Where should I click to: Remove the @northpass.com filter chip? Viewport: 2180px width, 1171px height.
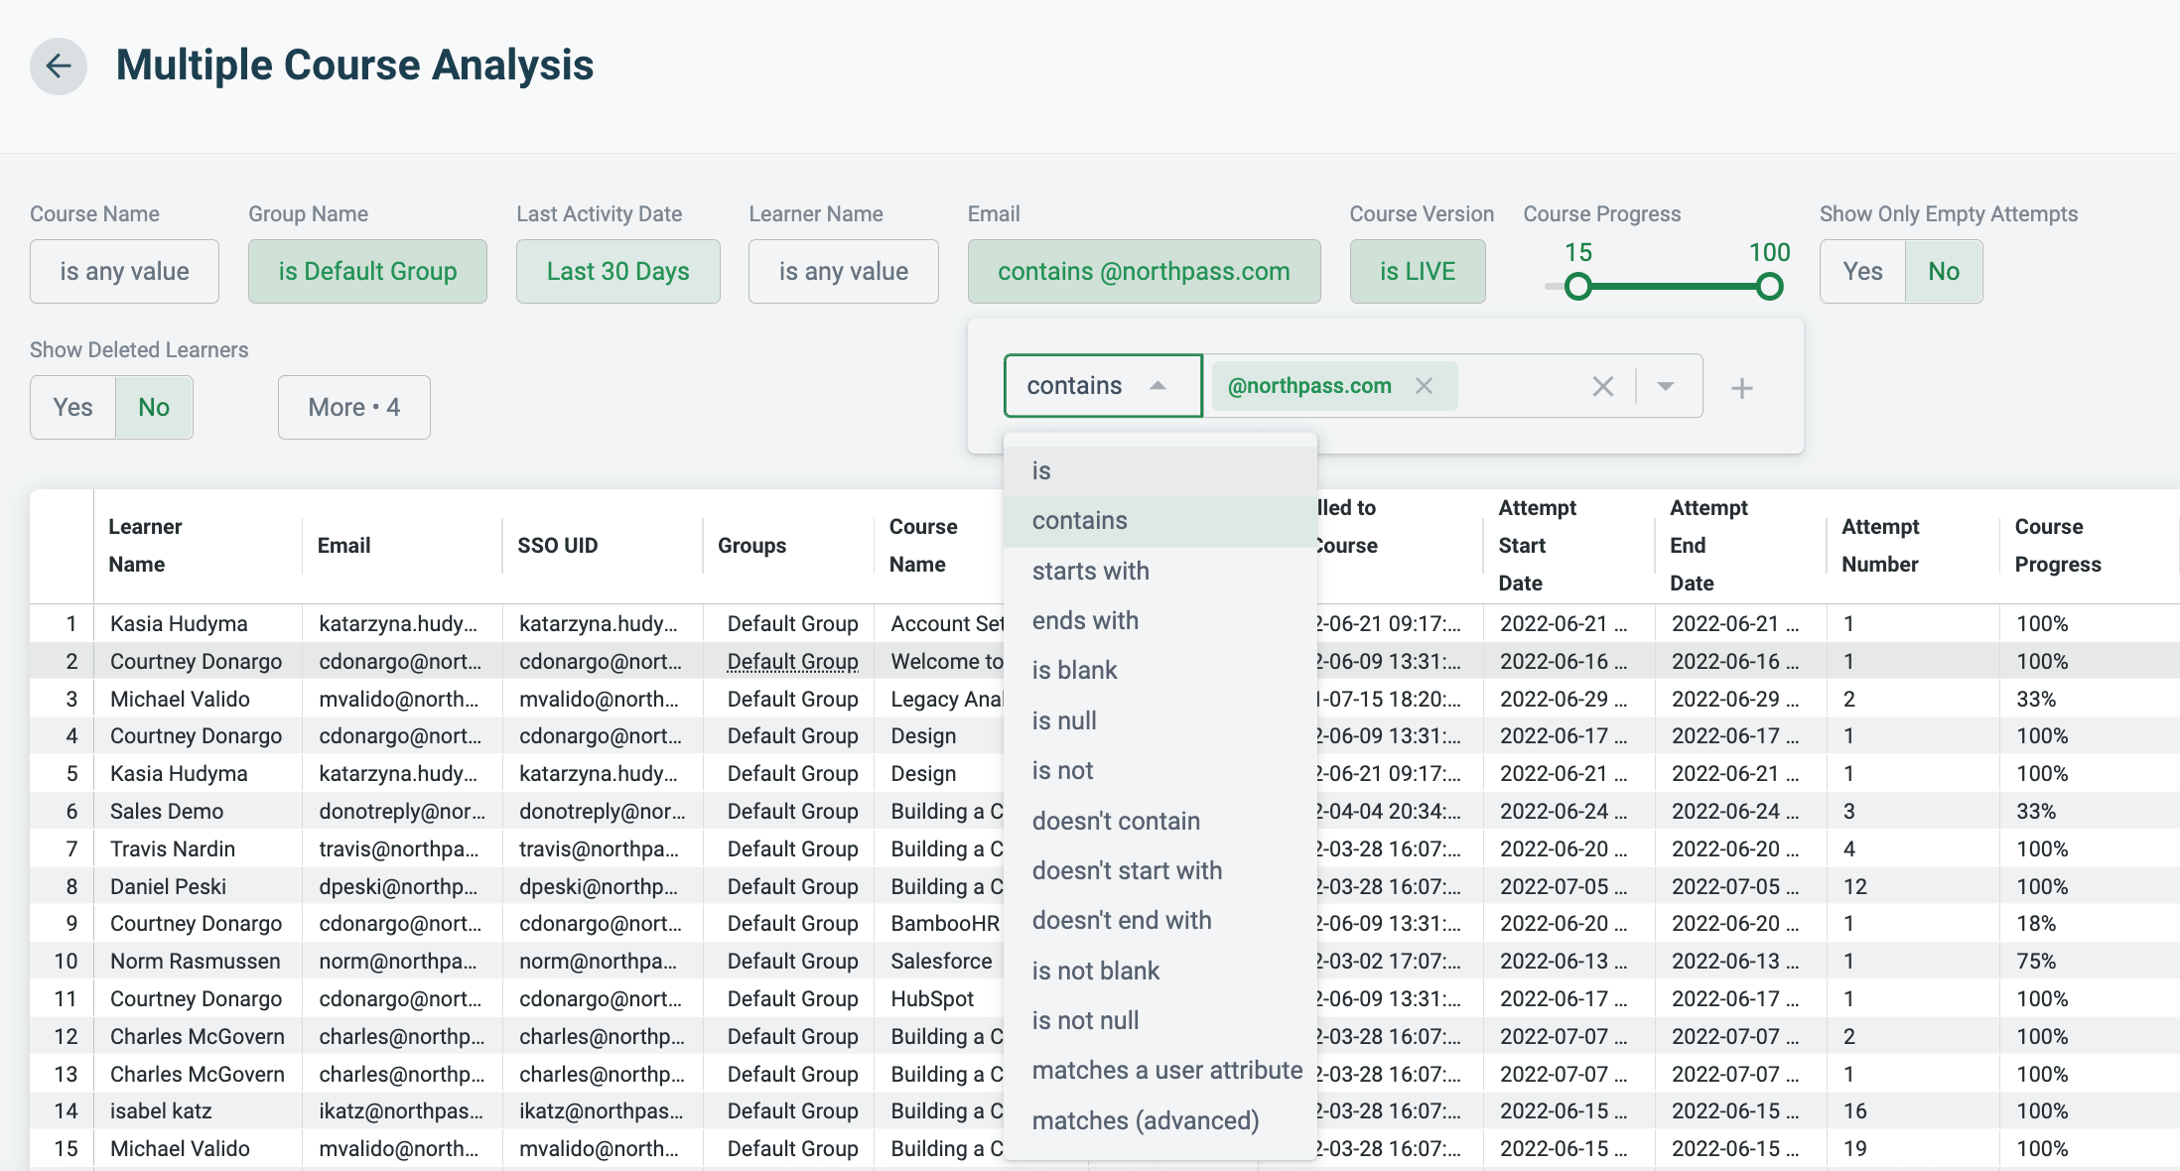click(1425, 386)
